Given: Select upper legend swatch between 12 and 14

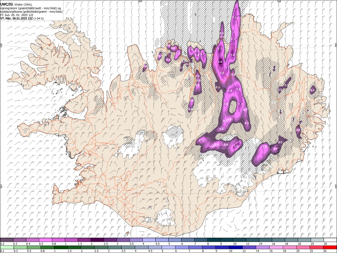Looking at the screenshot, I should coord(252,240).
